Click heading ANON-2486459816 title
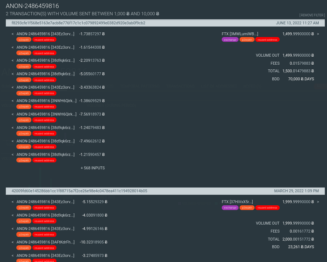Image resolution: width=327 pixels, height=262 pixels. [32, 6]
